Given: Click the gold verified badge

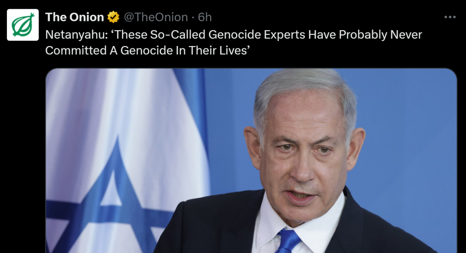Looking at the screenshot, I should (x=113, y=17).
